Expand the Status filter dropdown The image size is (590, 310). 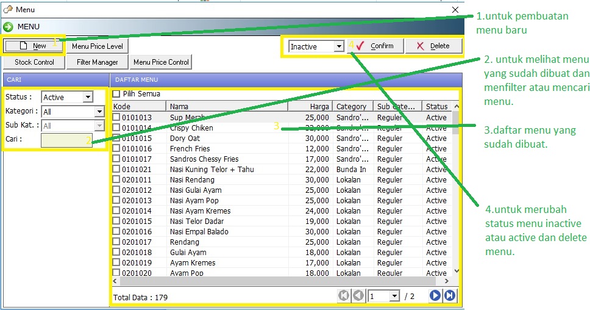tap(87, 97)
